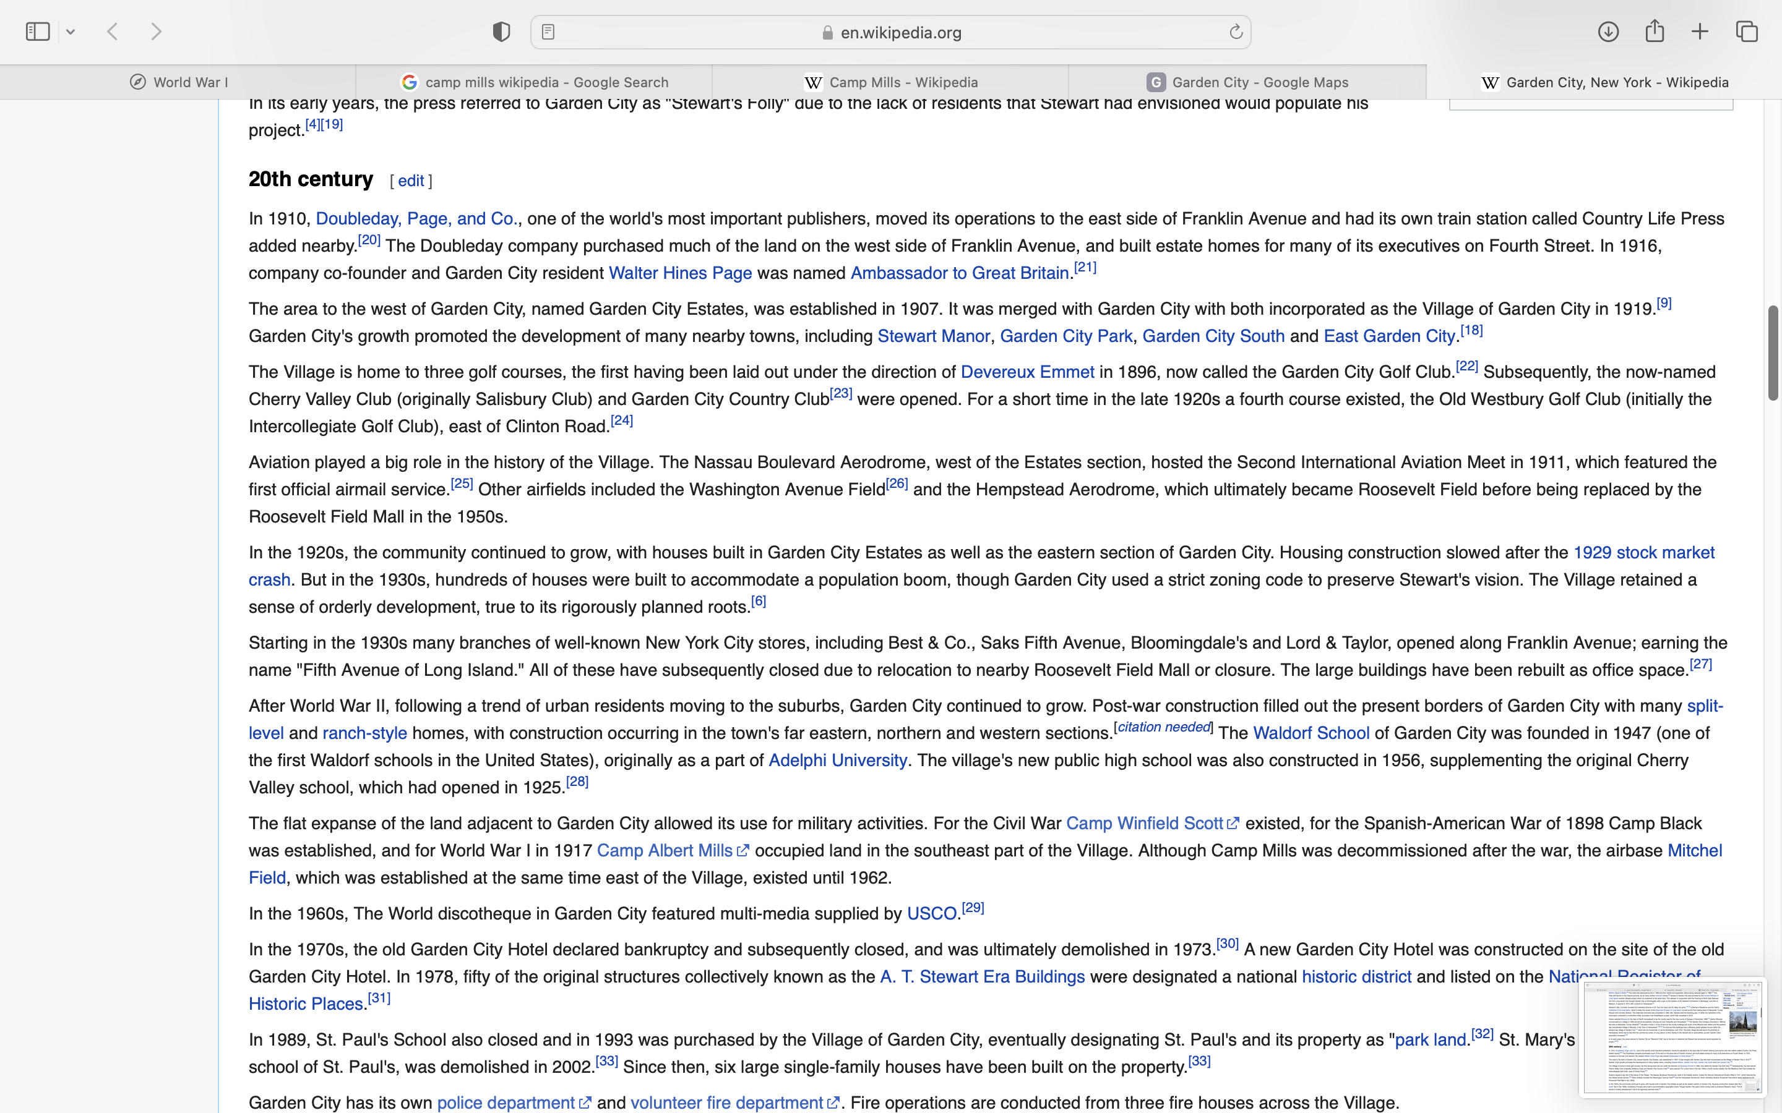
Task: Go back to the previous page
Action: (x=113, y=32)
